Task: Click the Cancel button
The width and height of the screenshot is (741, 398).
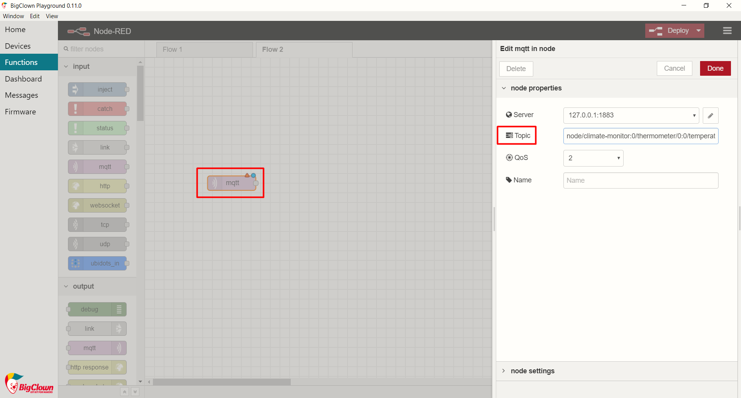Action: point(674,68)
